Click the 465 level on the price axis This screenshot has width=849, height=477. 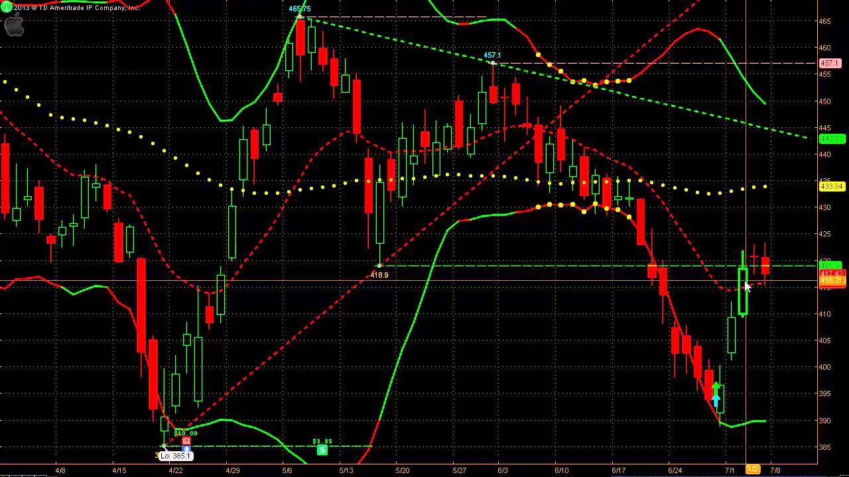(x=824, y=22)
